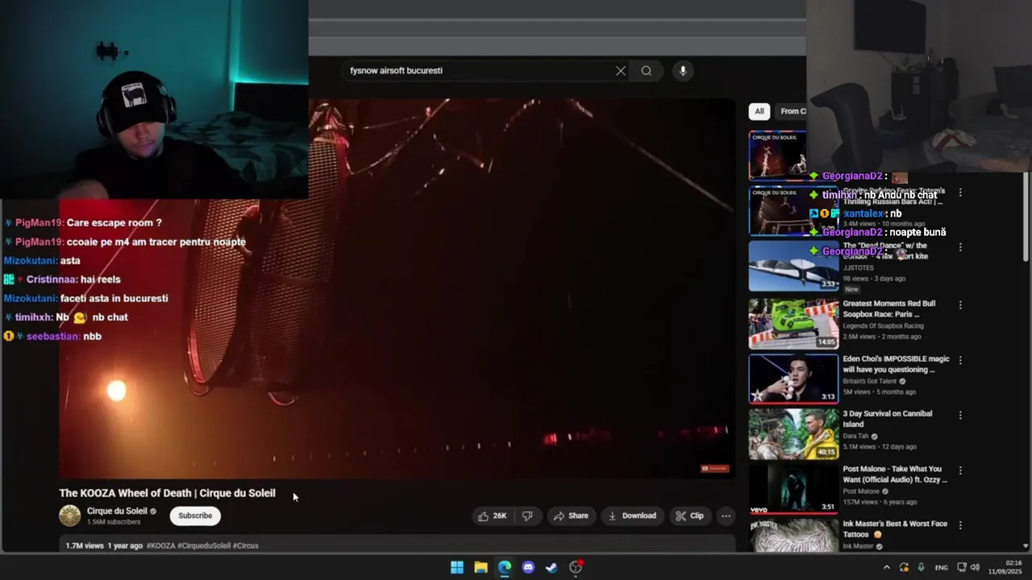Like the video with 26K likes
This screenshot has height=580, width=1032.
tap(493, 516)
